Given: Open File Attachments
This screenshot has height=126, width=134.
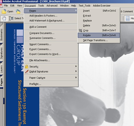Looking at the screenshot, I should coord(51,60).
